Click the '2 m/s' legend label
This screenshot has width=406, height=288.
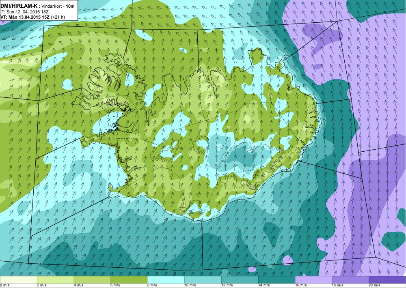tap(42, 286)
